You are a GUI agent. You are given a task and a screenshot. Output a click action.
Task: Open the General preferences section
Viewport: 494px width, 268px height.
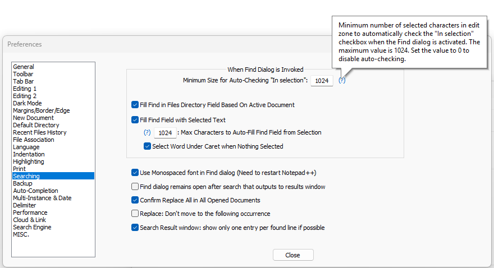[24, 67]
